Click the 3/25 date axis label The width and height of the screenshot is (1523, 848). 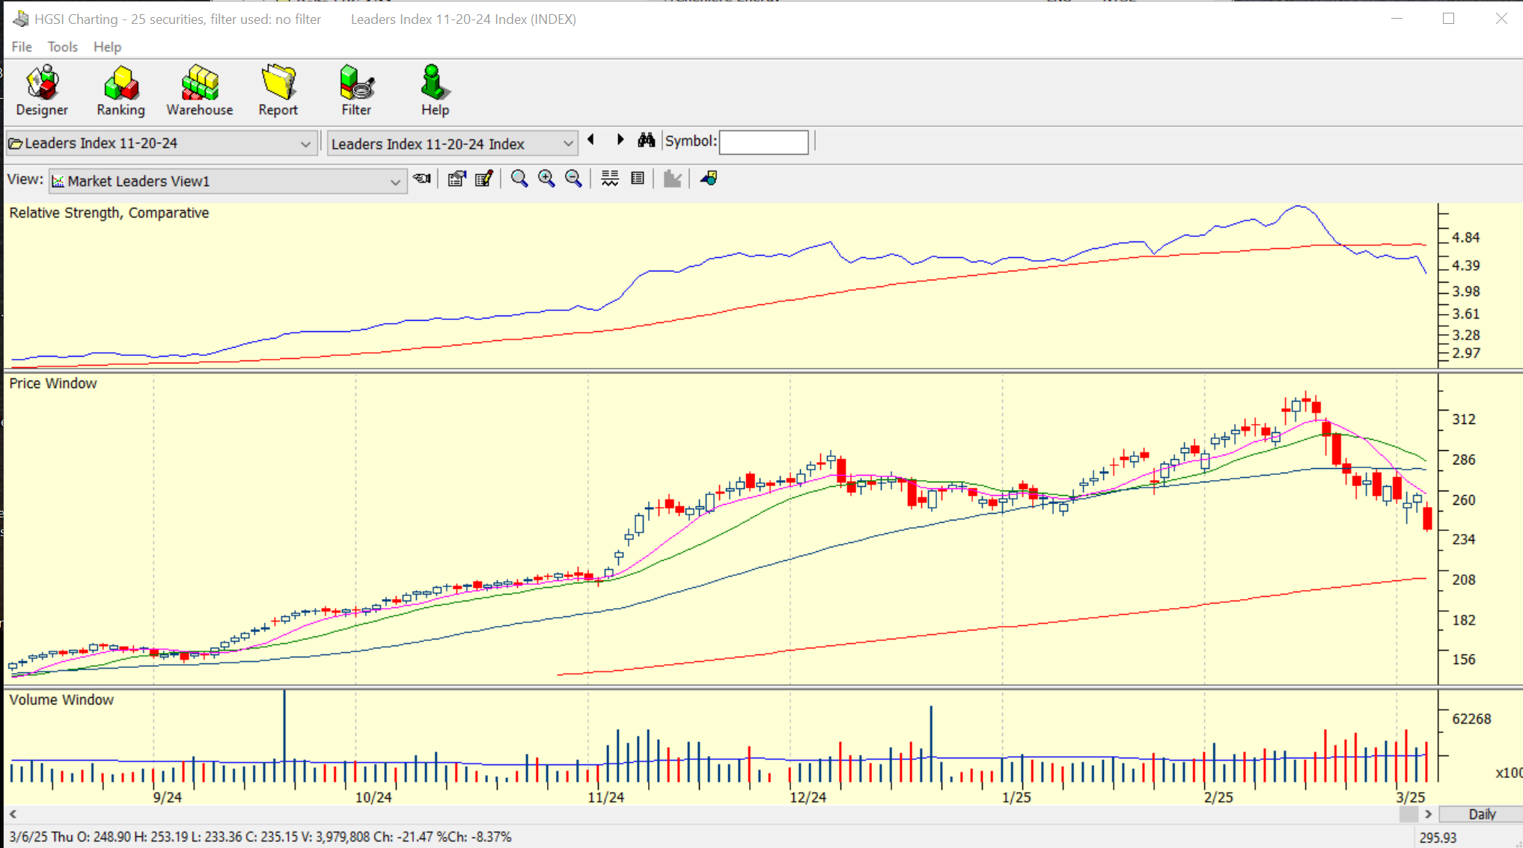1411,797
